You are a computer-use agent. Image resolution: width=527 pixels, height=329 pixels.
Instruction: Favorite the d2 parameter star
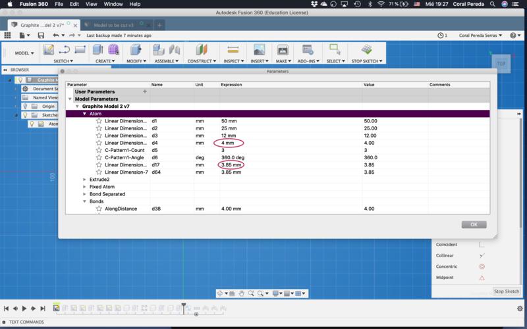click(99, 128)
